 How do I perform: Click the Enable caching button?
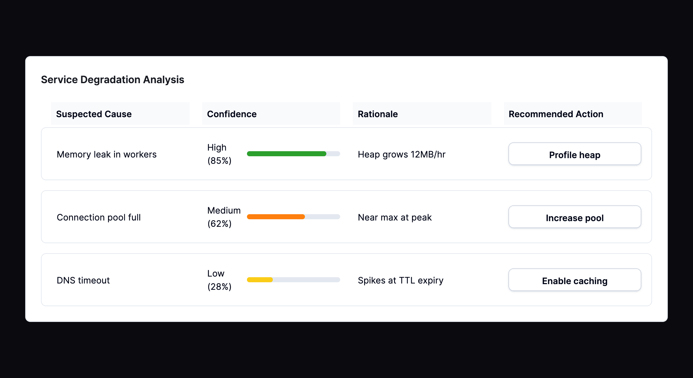[574, 280]
